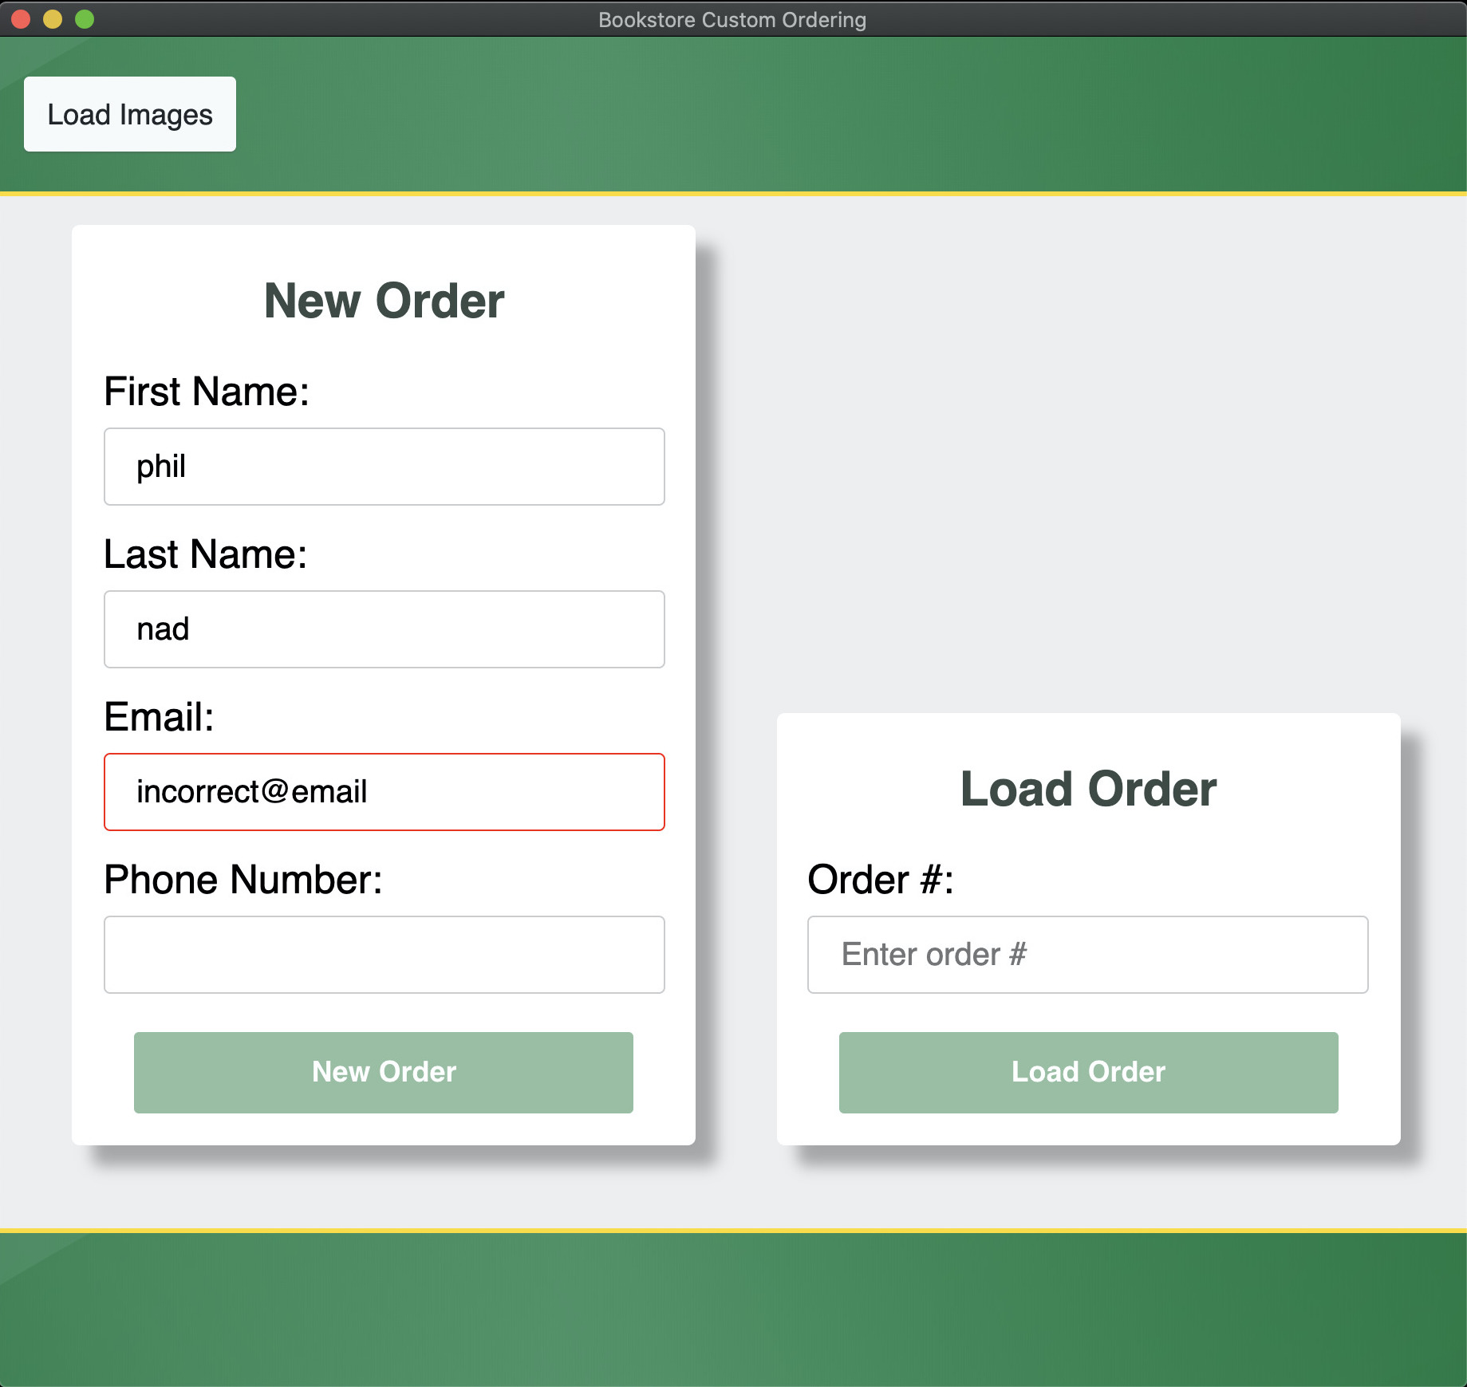Screen dimensions: 1467x1387
Task: Click the Load Images button
Action: coord(130,114)
